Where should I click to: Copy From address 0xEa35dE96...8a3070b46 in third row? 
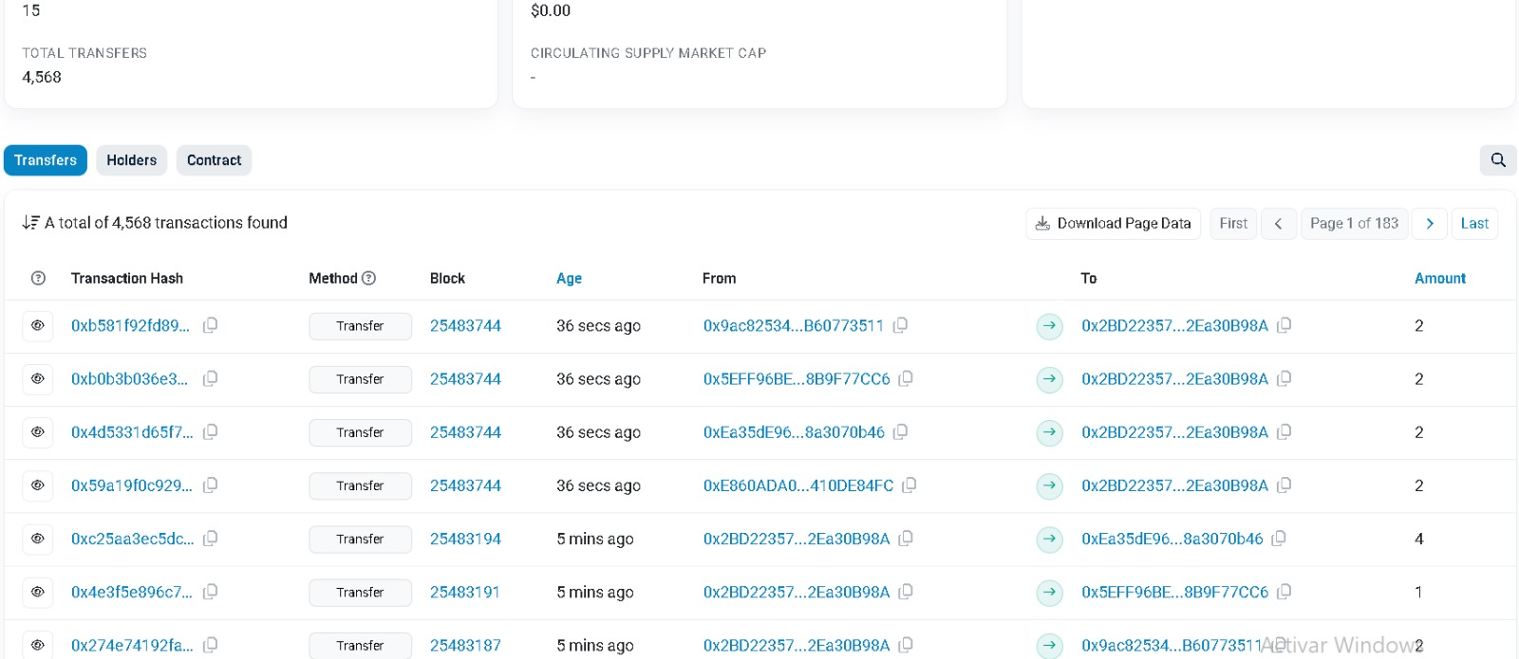coord(900,431)
